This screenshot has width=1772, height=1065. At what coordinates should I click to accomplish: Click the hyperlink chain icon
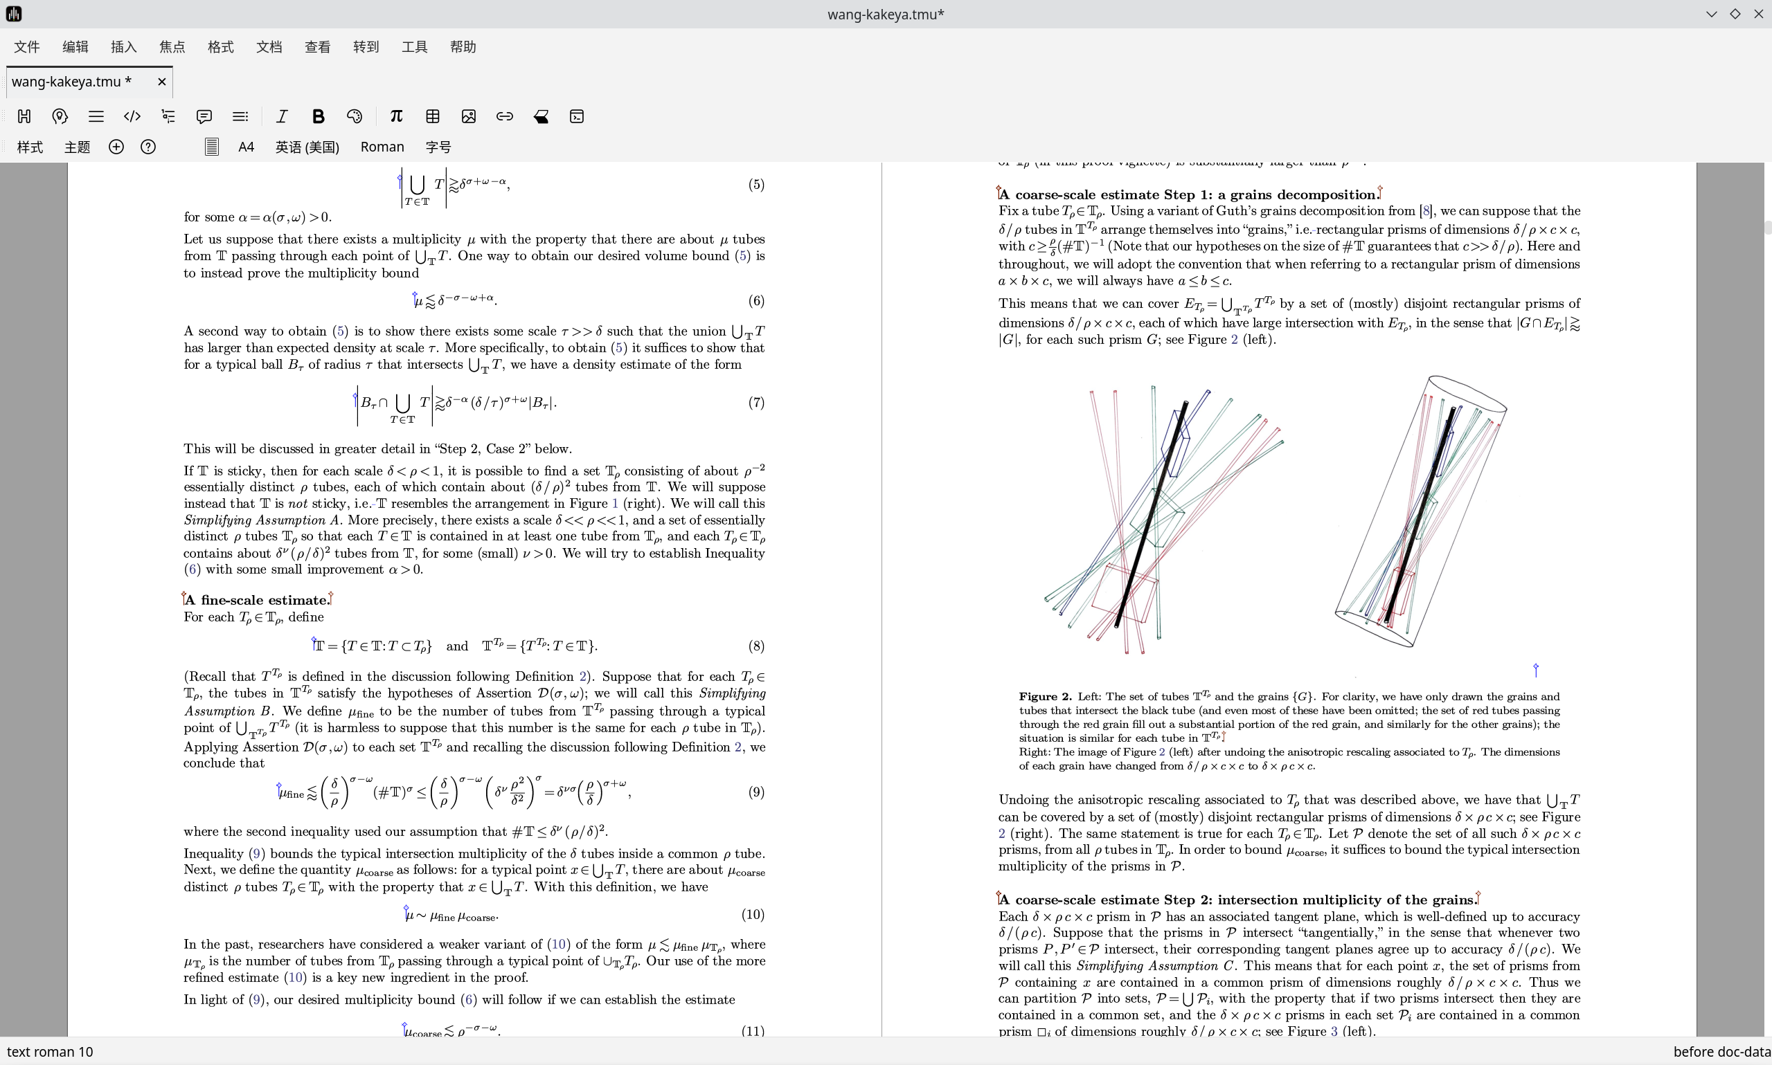coord(505,116)
